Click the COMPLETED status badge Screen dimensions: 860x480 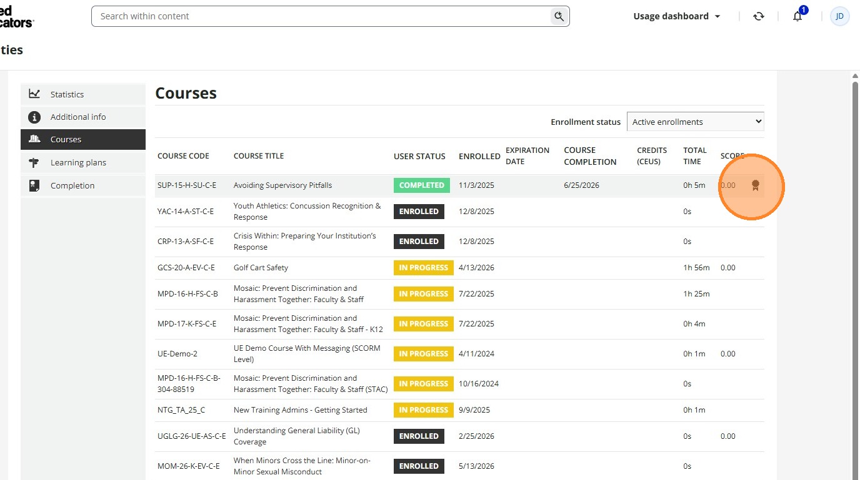tap(422, 185)
